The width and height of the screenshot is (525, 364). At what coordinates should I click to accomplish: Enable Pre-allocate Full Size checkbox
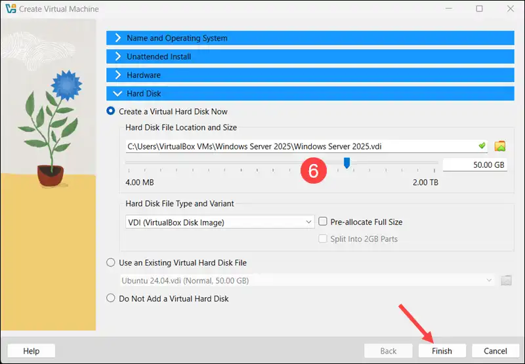(x=323, y=222)
